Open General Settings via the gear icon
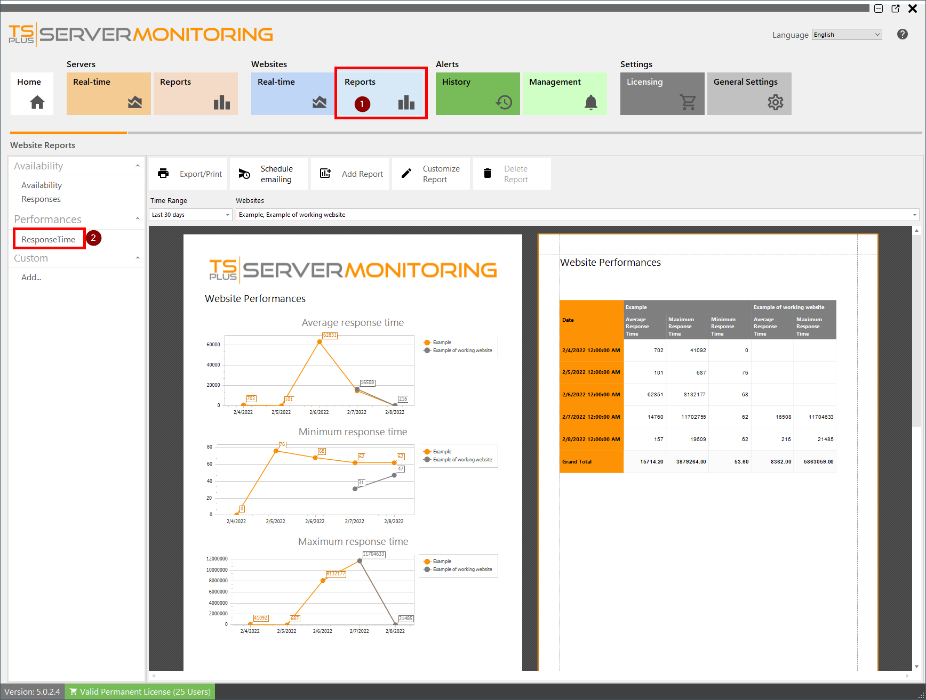926x700 pixels. tap(775, 102)
